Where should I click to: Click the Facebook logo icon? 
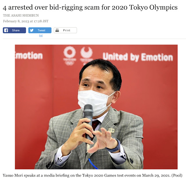point(6,30)
